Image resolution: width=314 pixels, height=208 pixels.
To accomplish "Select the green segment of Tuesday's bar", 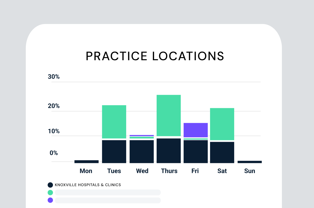I will (x=114, y=122).
